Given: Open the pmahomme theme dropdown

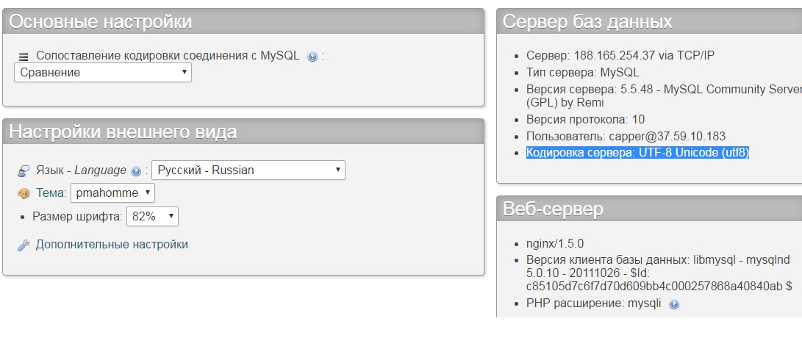Looking at the screenshot, I should click(x=113, y=193).
